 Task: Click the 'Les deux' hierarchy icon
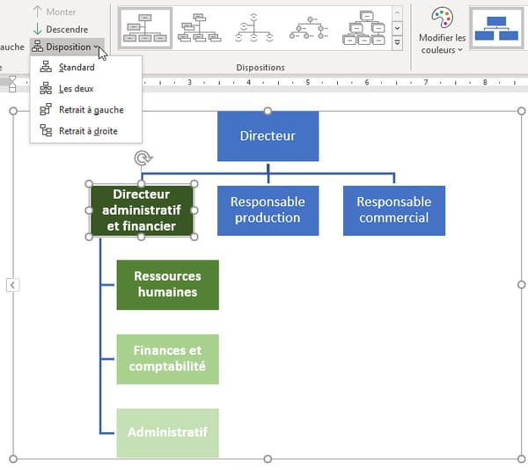point(46,88)
